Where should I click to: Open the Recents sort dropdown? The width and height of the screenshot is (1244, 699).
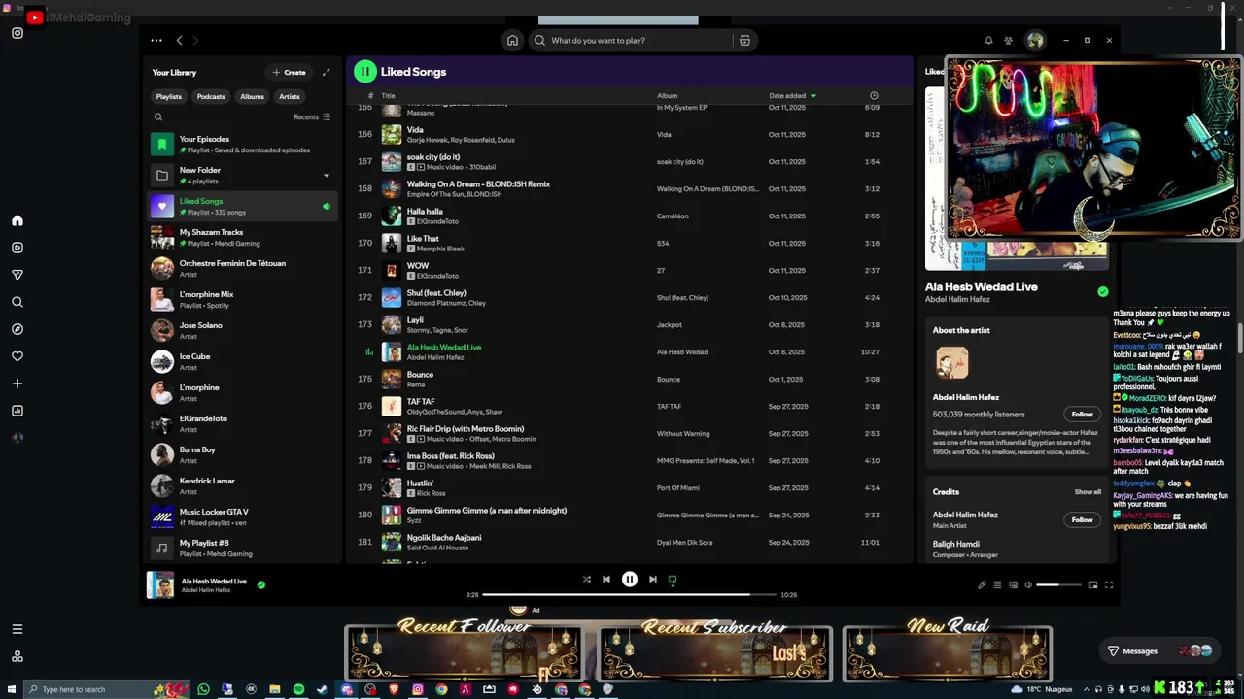point(312,116)
